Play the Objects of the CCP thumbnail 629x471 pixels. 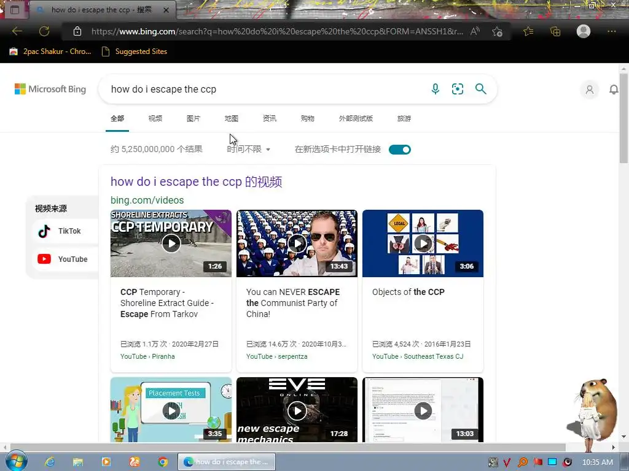click(423, 243)
